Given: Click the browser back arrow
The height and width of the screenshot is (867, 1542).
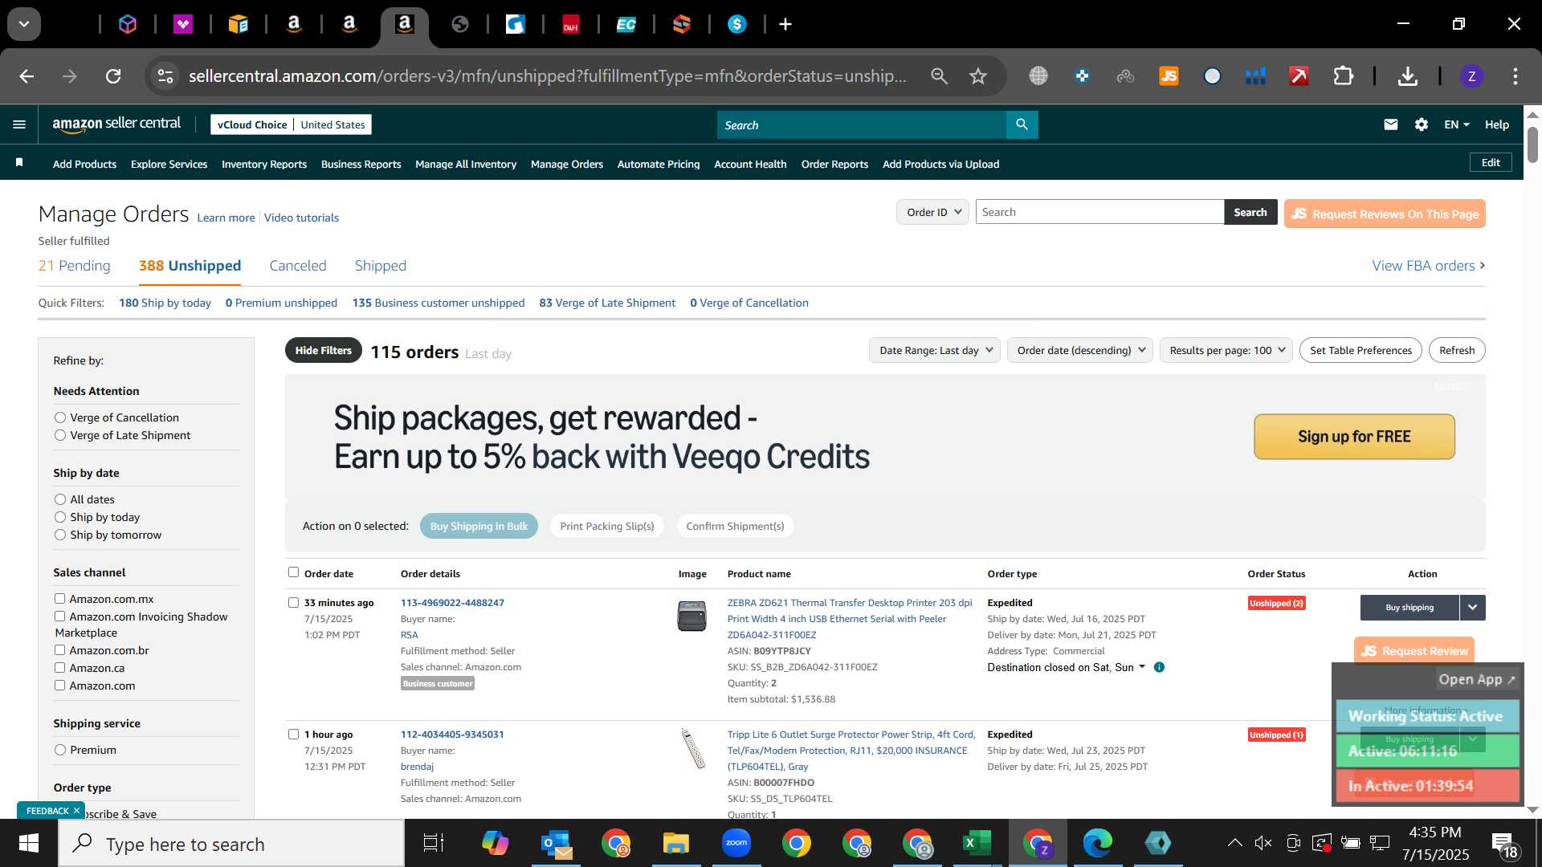Looking at the screenshot, I should click(27, 76).
